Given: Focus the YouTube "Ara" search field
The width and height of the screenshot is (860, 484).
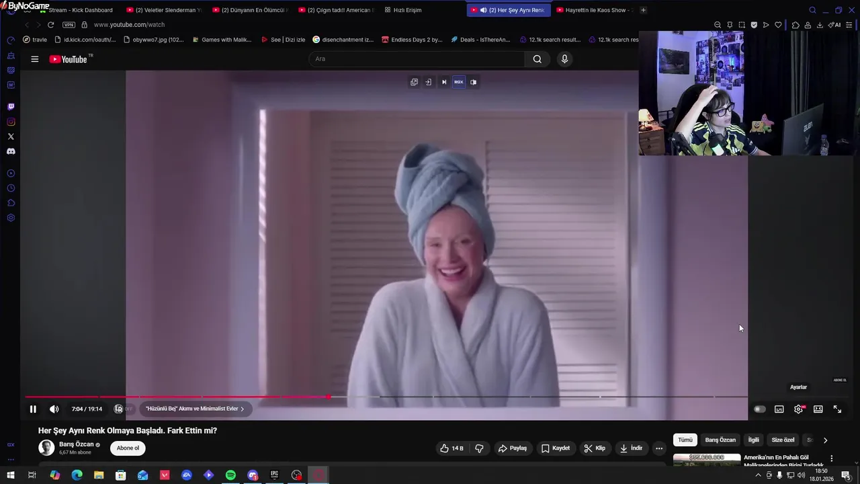Looking at the screenshot, I should coord(417,58).
